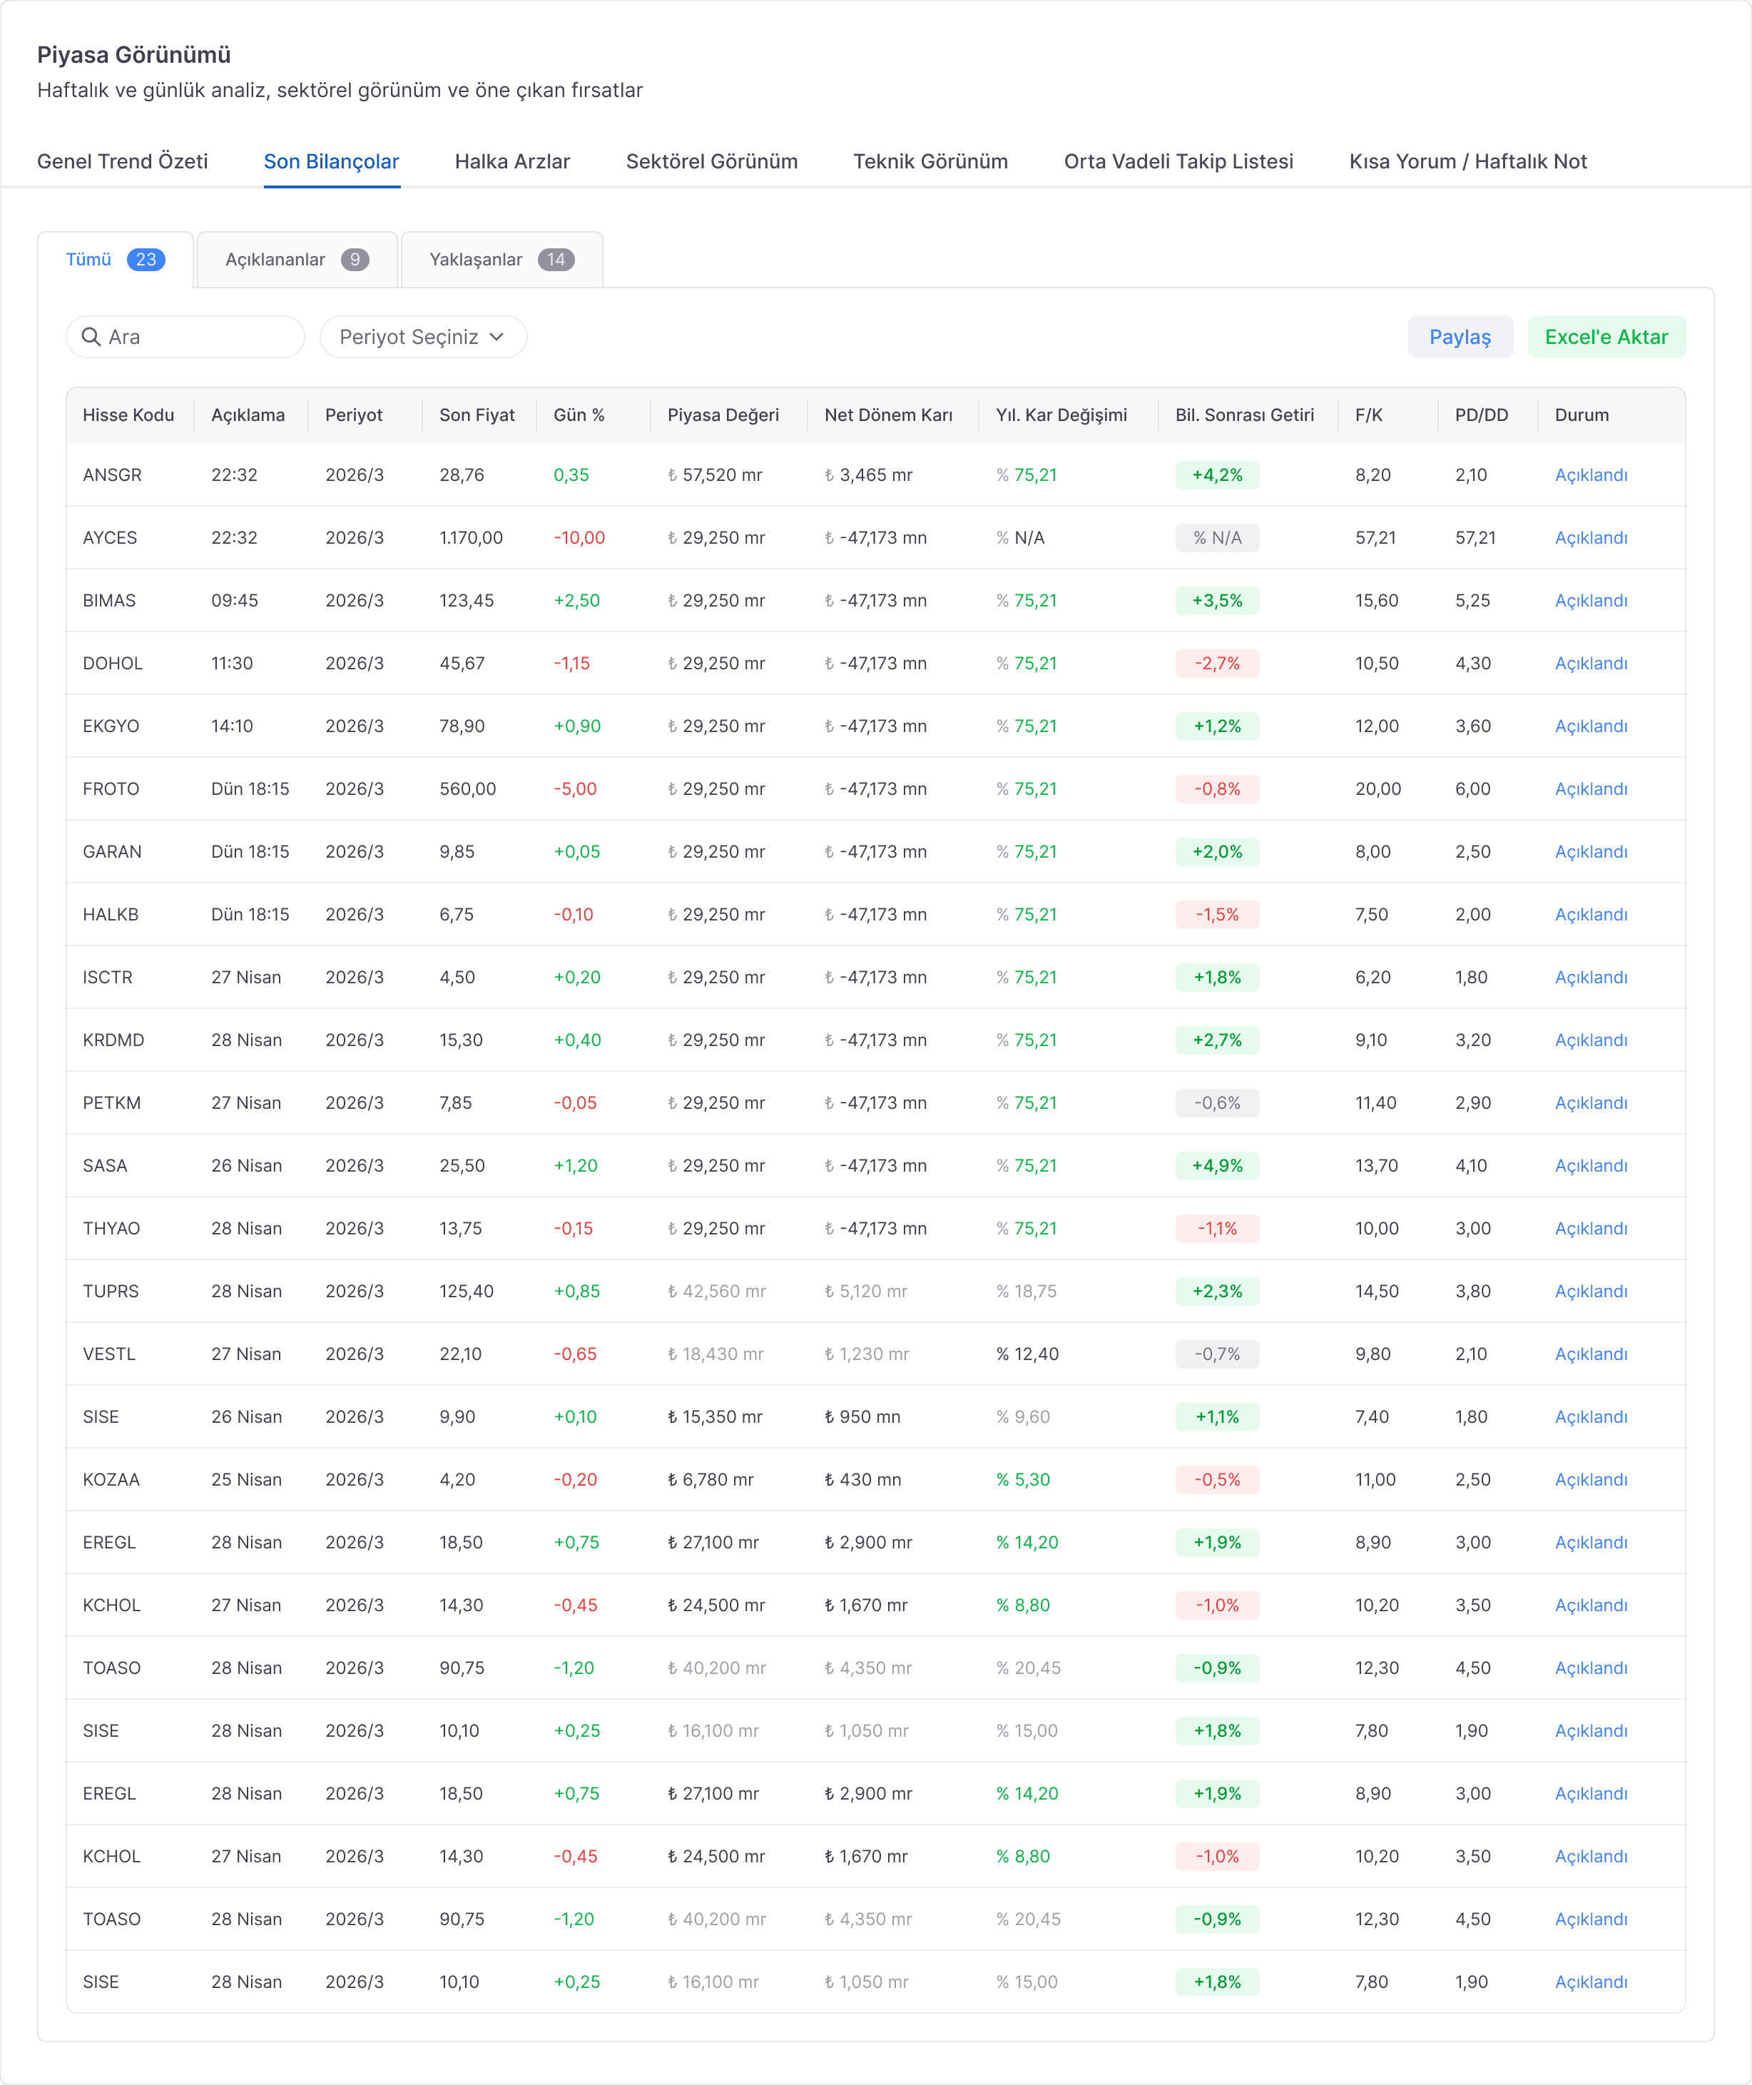The width and height of the screenshot is (1752, 2085).
Task: Show the Yaklaşanlar 14 filter tab
Action: coord(501,259)
